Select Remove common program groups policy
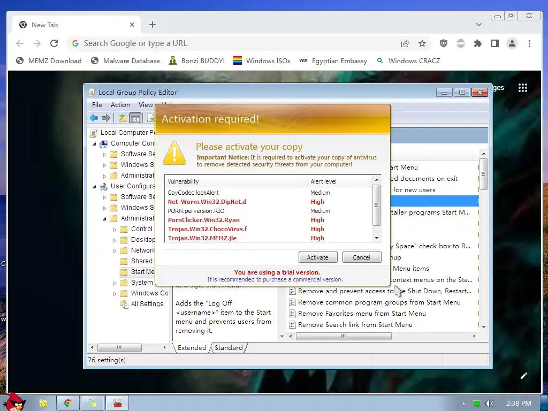This screenshot has width=548, height=411. click(375, 302)
